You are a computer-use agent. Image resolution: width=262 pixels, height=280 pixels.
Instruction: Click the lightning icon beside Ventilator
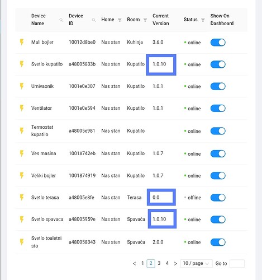(22, 108)
